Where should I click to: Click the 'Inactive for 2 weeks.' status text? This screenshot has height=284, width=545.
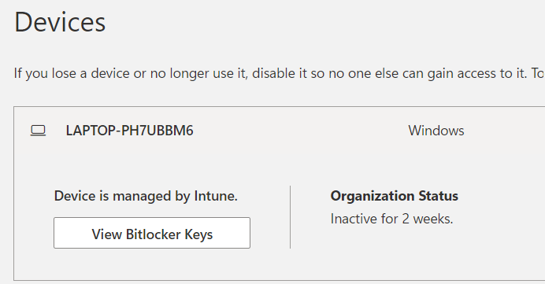pos(391,219)
